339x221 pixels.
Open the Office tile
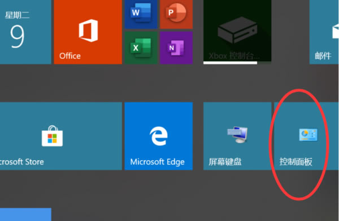(x=88, y=32)
